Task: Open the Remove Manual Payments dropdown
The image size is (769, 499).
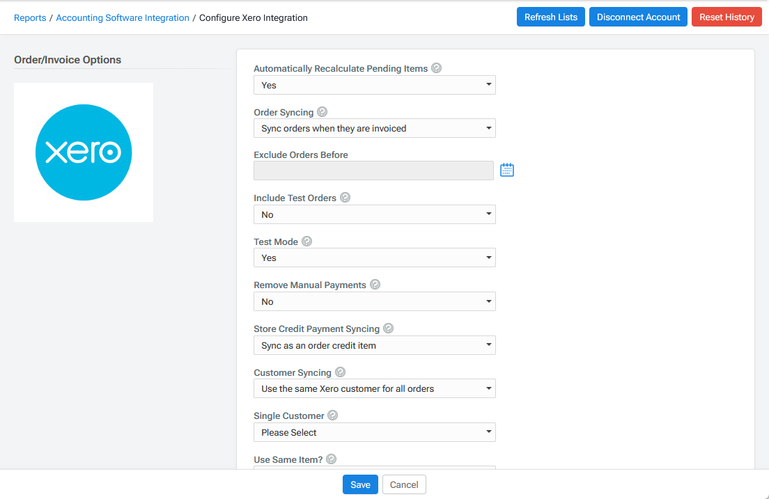Action: click(375, 301)
